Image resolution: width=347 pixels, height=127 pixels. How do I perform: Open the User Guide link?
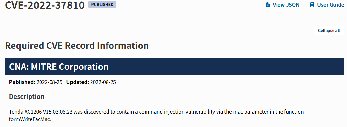(x=327, y=5)
